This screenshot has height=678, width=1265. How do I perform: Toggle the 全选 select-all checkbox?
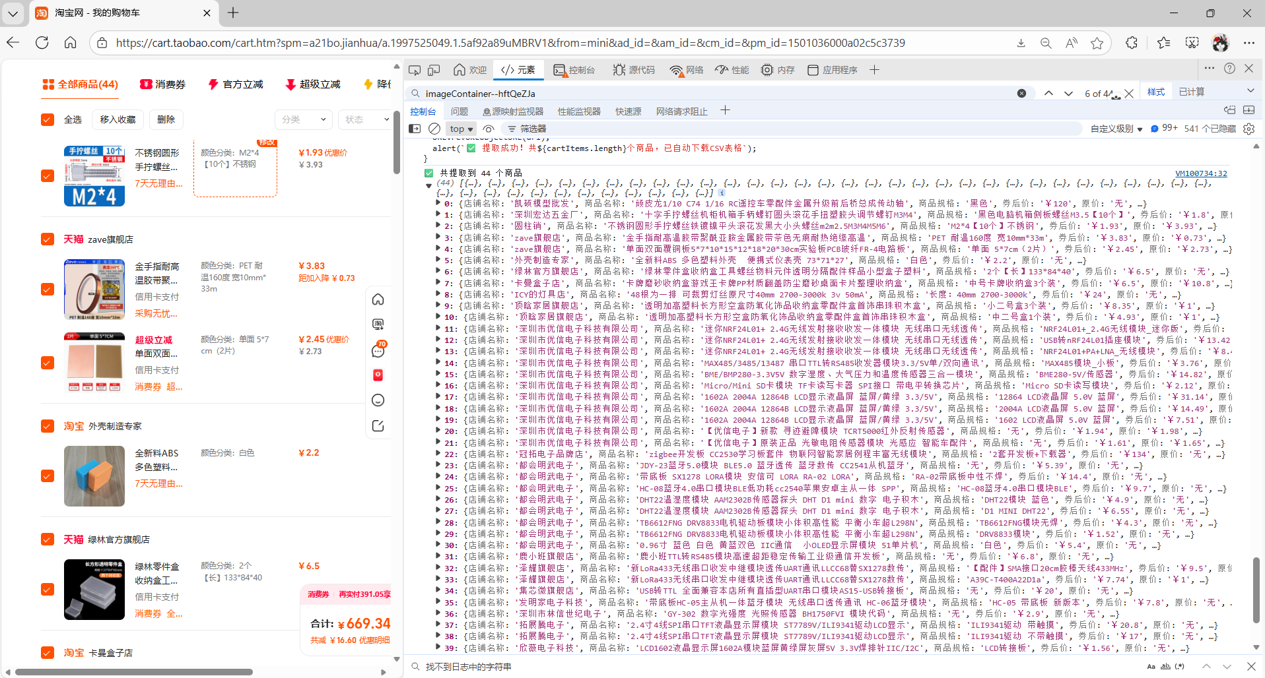(x=48, y=119)
